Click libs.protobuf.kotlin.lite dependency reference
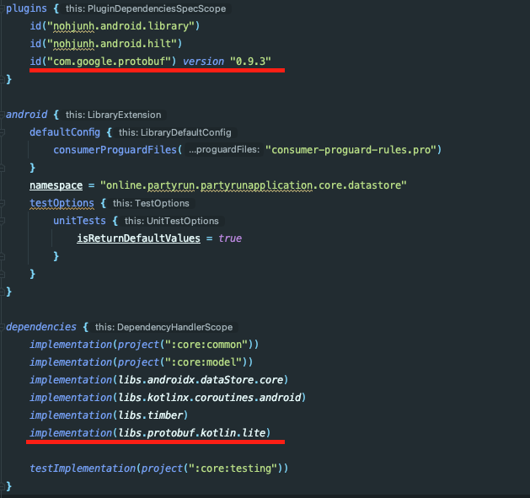530x498 pixels. click(191, 433)
